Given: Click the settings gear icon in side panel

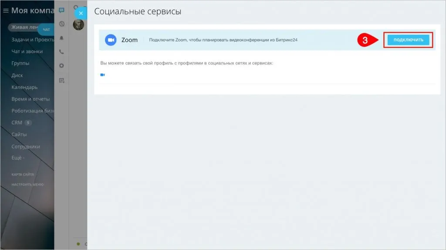Looking at the screenshot, I should 61,66.
